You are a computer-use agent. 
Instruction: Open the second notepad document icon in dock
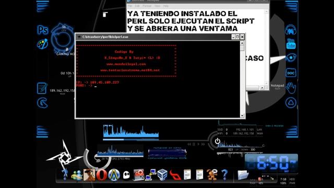(199, 174)
